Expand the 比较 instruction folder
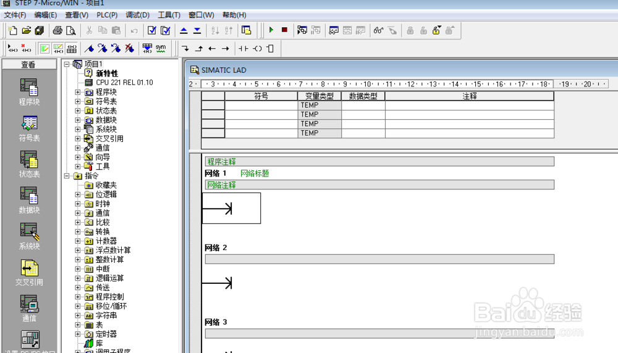This screenshot has width=618, height=353. point(78,222)
